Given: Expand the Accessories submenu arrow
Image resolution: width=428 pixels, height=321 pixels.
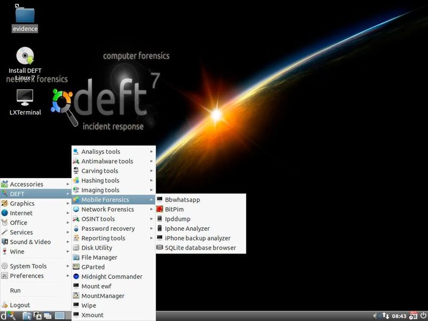Looking at the screenshot, I should point(68,184).
